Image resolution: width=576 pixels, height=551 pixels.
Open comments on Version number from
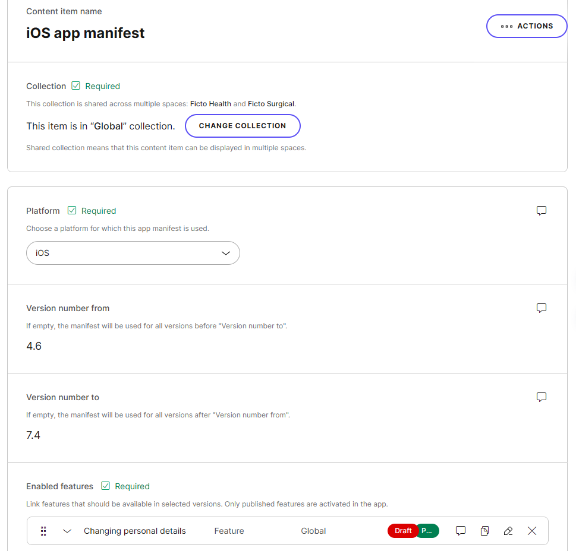542,308
